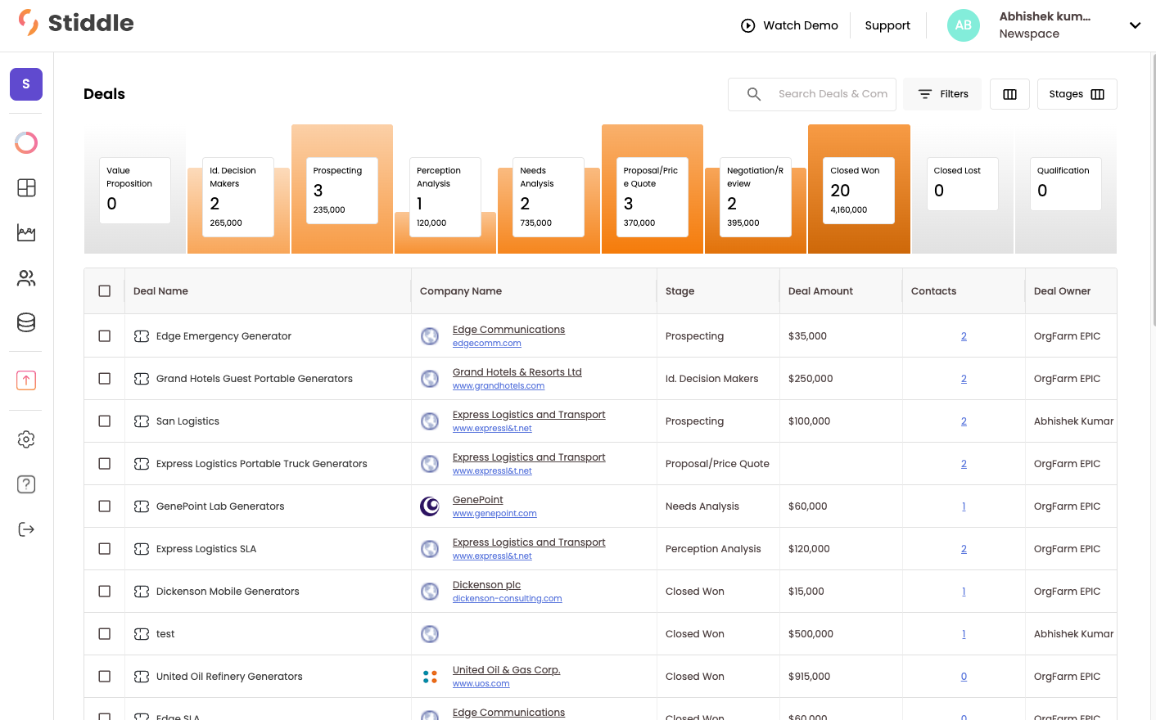Viewport: 1156px width, 720px height.
Task: Click the Stiddle logo
Action: pos(75,23)
